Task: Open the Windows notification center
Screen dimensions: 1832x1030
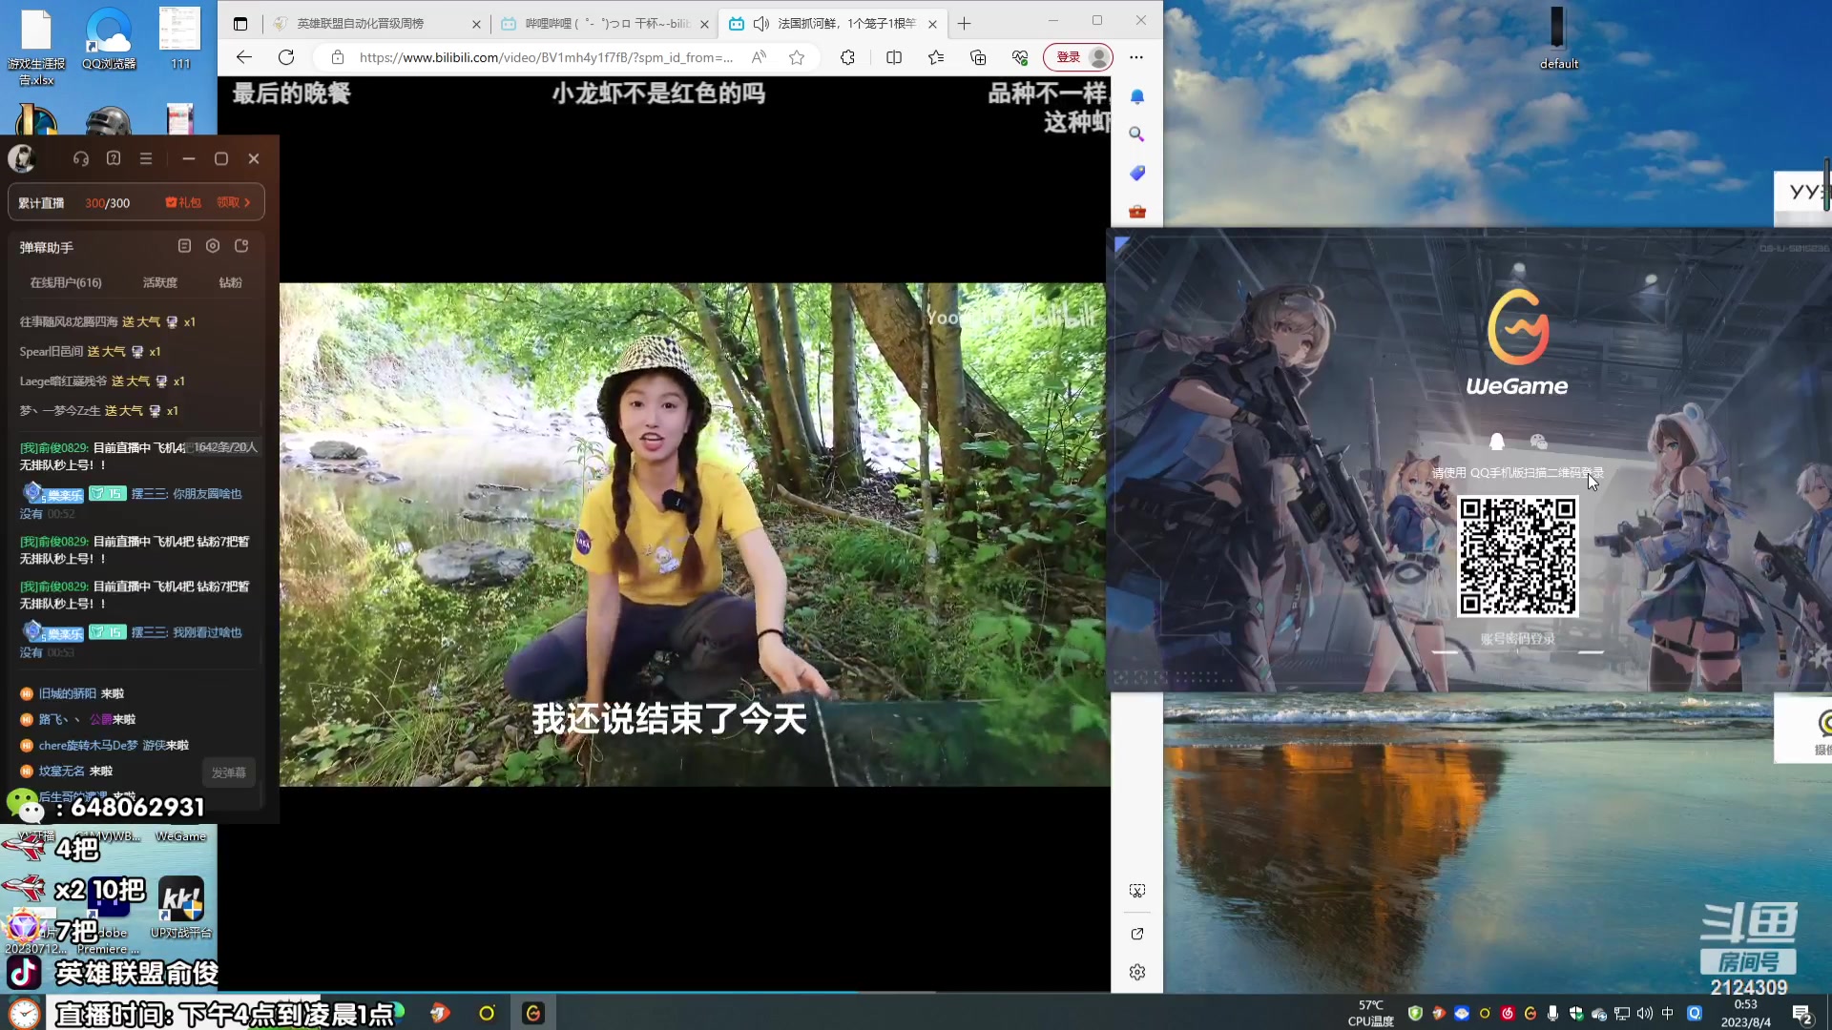Action: pyautogui.click(x=1802, y=1013)
